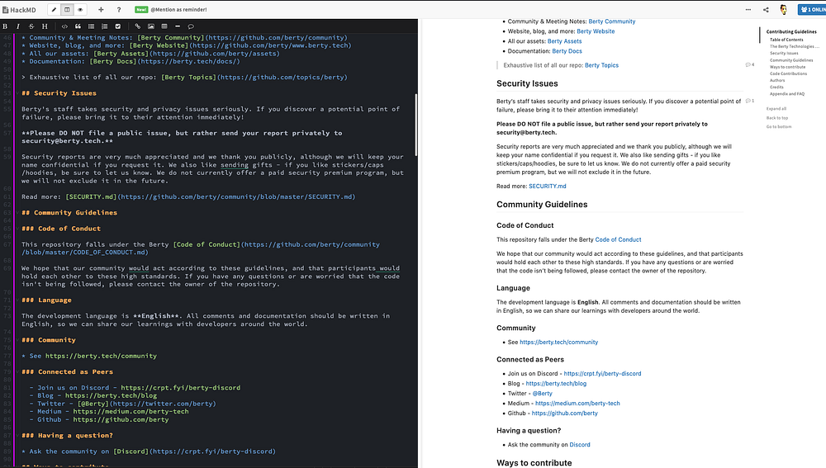Switch to view-only mode (eye icon)
826x468 pixels.
80,9
